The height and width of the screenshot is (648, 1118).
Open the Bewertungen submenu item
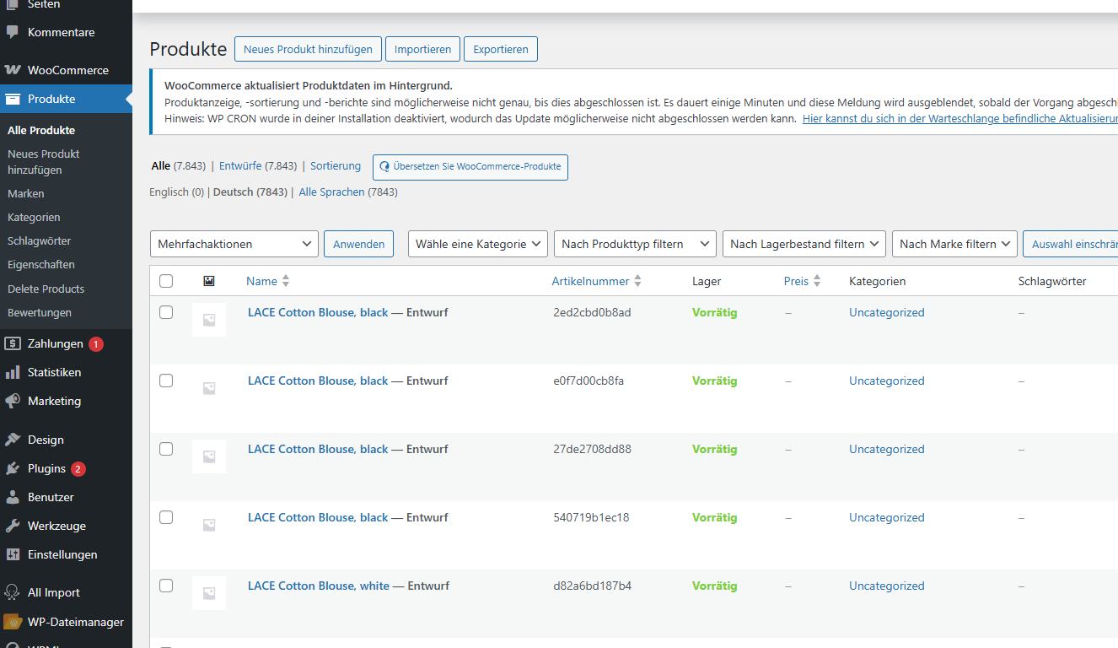point(40,312)
